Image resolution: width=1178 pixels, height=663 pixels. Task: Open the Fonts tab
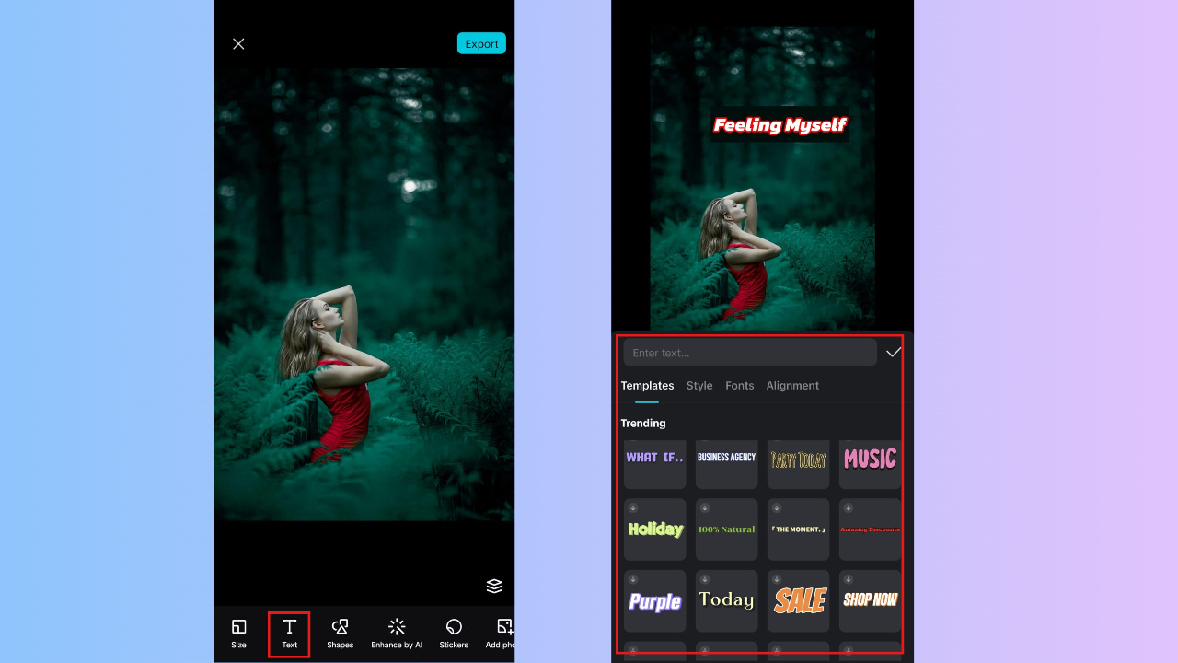click(x=739, y=385)
